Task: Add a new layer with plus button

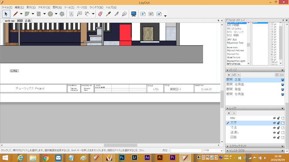Action: point(229,113)
